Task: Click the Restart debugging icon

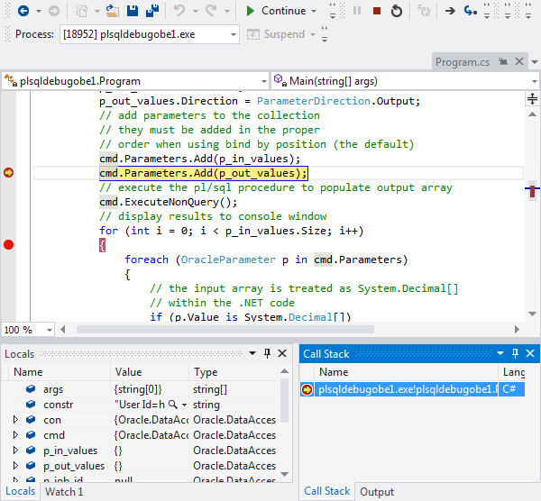Action: (398, 11)
